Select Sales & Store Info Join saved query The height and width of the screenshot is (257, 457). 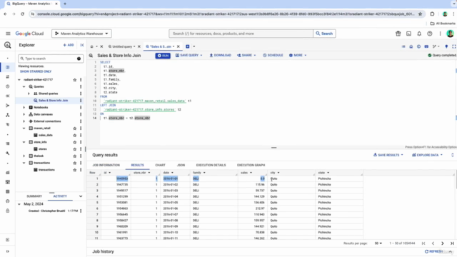tap(53, 100)
